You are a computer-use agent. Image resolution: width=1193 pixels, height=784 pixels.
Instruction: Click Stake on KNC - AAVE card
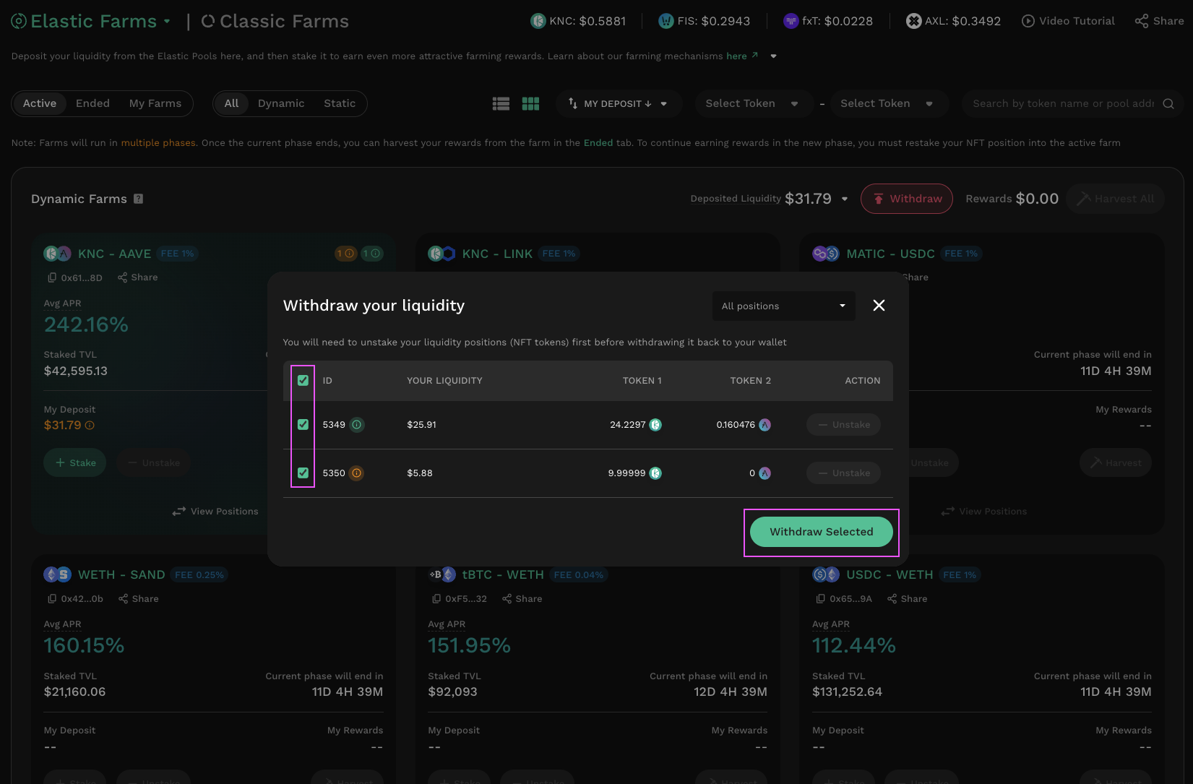[x=75, y=463]
